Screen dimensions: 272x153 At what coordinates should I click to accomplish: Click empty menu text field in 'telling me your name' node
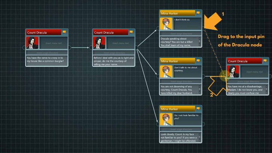[120, 43]
